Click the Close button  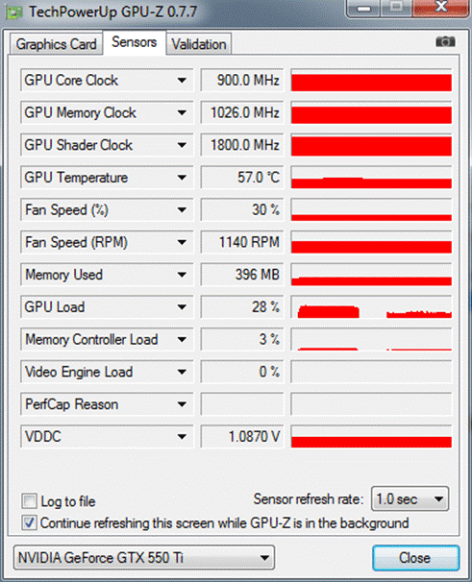tap(415, 557)
